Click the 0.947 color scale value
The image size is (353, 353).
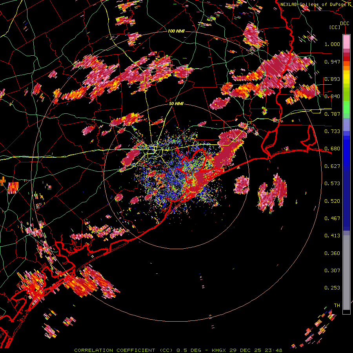coord(332,62)
